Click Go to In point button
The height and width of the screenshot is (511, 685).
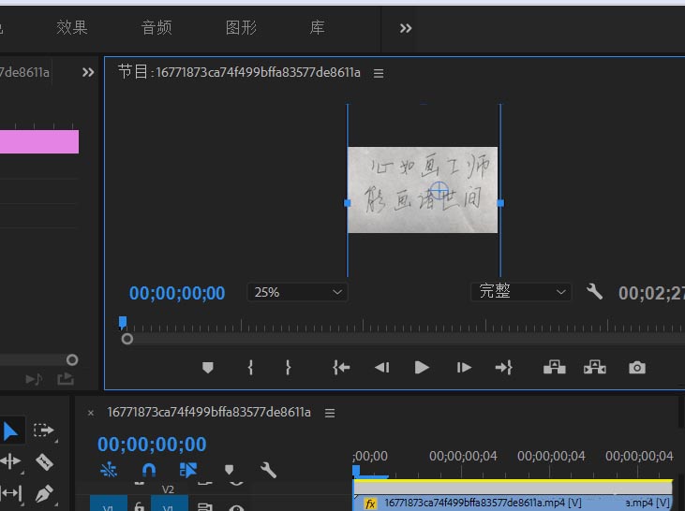click(341, 368)
